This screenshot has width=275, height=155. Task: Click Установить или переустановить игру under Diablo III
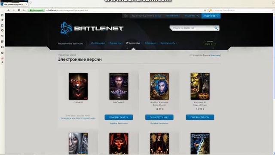(78, 118)
